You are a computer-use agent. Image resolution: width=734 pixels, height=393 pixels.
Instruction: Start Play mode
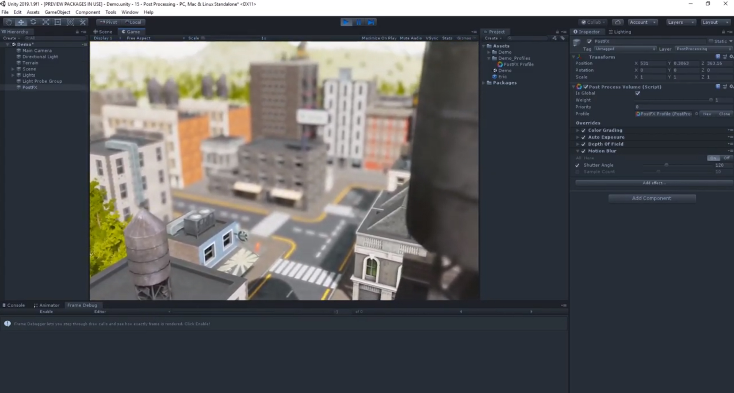[x=346, y=22]
